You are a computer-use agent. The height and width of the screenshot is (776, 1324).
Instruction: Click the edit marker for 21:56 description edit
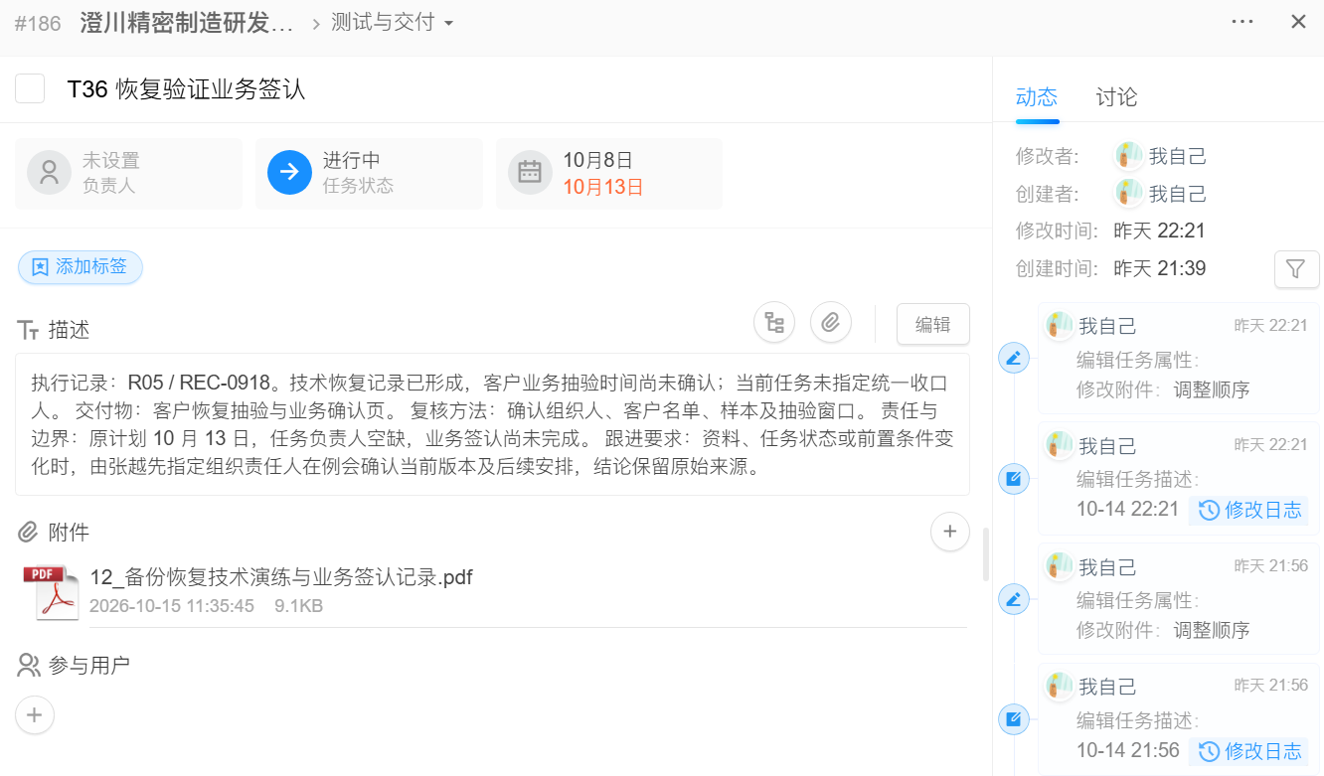(x=1014, y=719)
